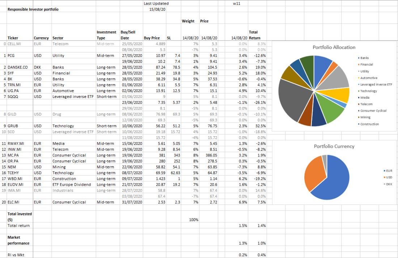Click the EUR legend entry

tap(389, 171)
